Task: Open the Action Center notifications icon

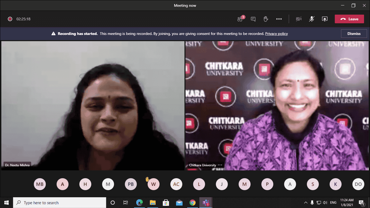Action: (x=362, y=203)
